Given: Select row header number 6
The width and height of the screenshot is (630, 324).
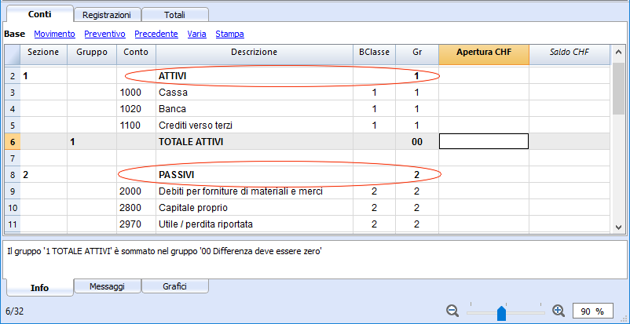Looking at the screenshot, I should point(13,142).
